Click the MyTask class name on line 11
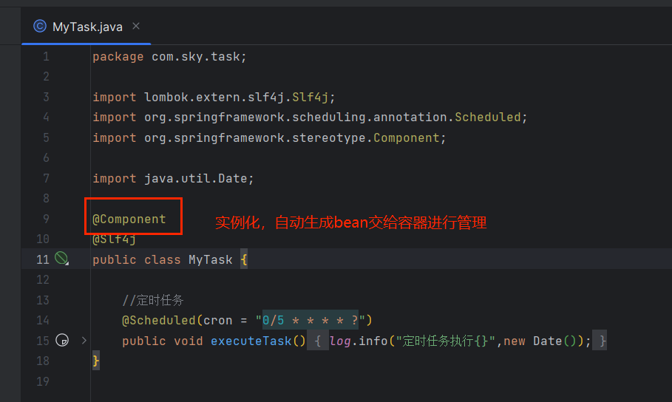Image resolution: width=672 pixels, height=402 pixels. [211, 259]
